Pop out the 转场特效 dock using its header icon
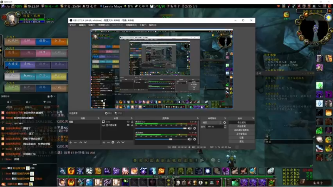The image size is (333, 187). [x=225, y=118]
